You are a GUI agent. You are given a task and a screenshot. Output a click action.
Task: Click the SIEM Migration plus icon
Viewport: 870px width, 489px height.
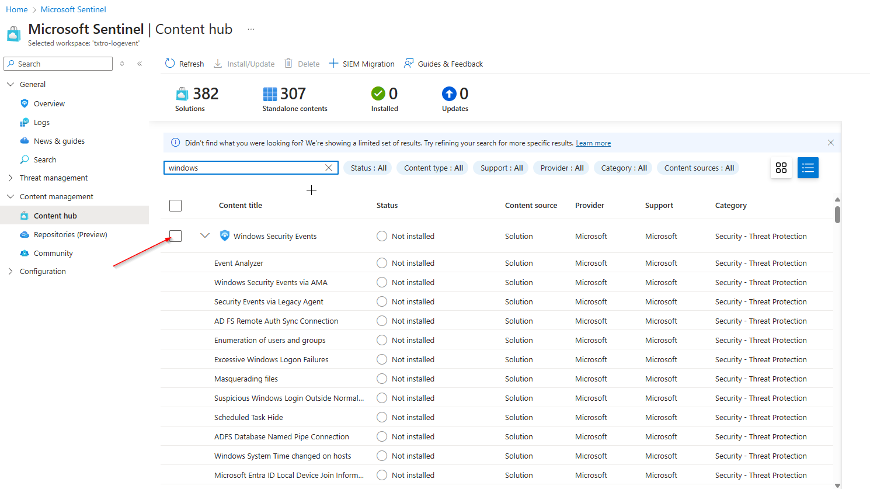coord(333,64)
